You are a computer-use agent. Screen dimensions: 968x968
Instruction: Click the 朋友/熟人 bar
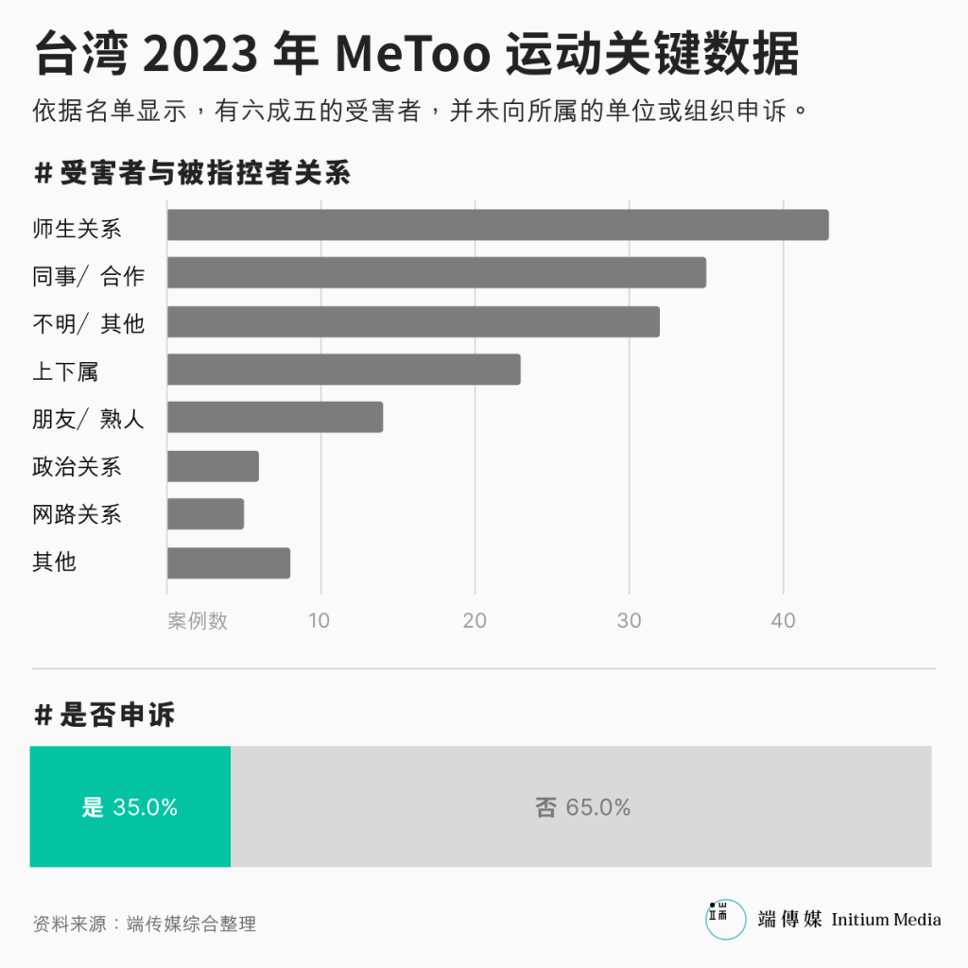pyautogui.click(x=275, y=417)
